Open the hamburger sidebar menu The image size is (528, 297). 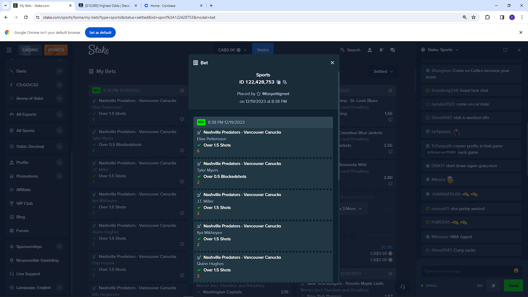(x=9, y=50)
